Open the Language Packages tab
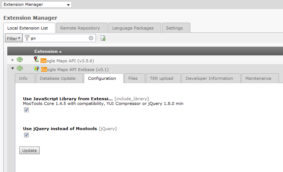 (133, 28)
